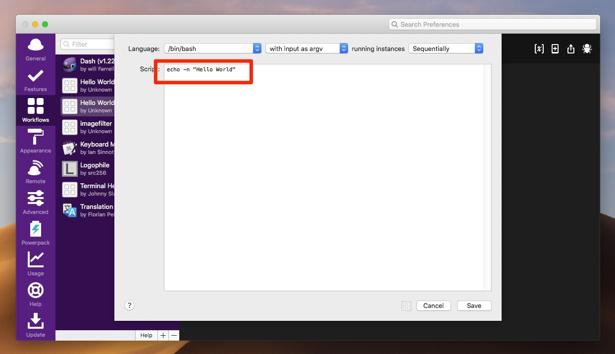Open the Usage statistics pane
Viewport: 615px width, 354px height.
pos(36,264)
